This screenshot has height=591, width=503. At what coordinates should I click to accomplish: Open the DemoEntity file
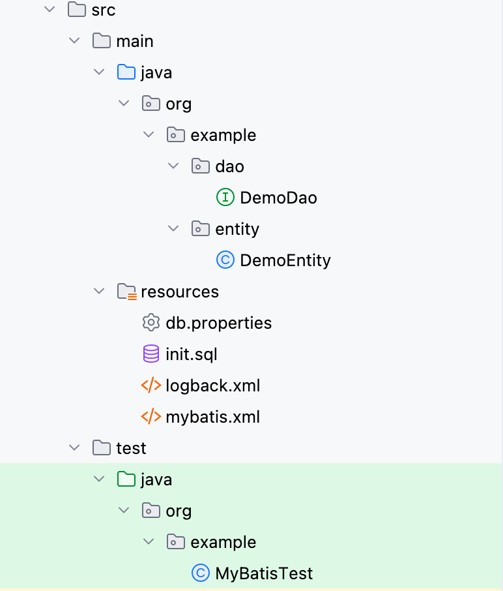(x=285, y=260)
